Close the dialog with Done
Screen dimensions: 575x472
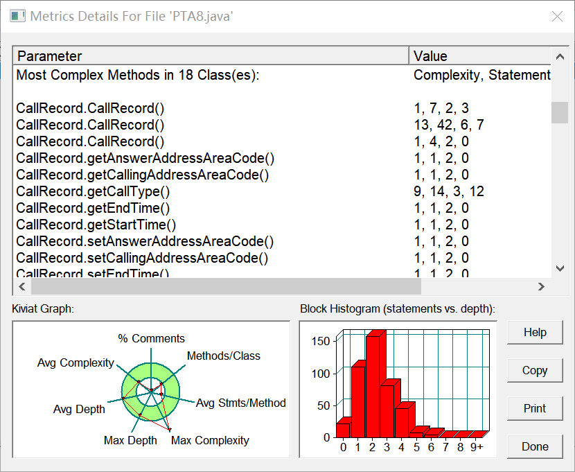click(535, 446)
